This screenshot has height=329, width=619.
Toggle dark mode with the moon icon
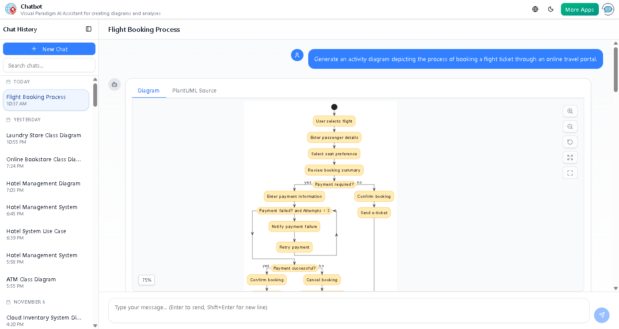coord(551,9)
